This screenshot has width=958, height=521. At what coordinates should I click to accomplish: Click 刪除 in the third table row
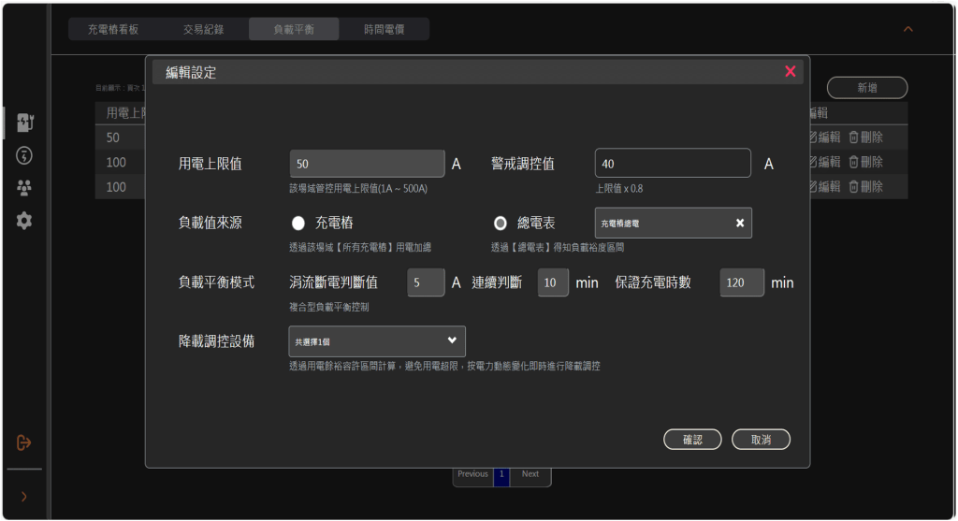click(x=865, y=186)
